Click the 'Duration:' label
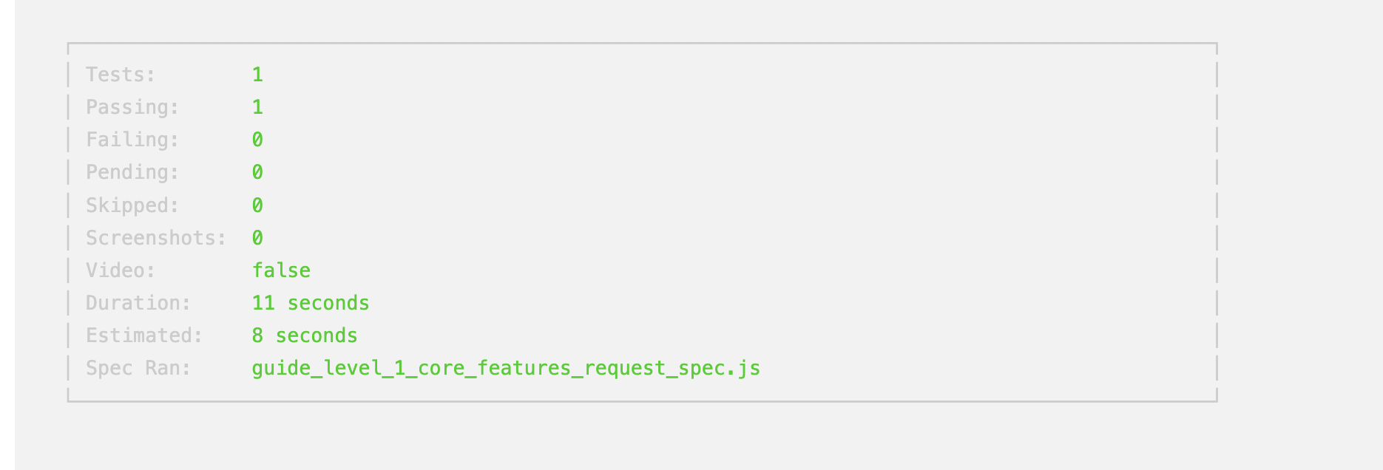The height and width of the screenshot is (470, 1383). pyautogui.click(x=138, y=303)
